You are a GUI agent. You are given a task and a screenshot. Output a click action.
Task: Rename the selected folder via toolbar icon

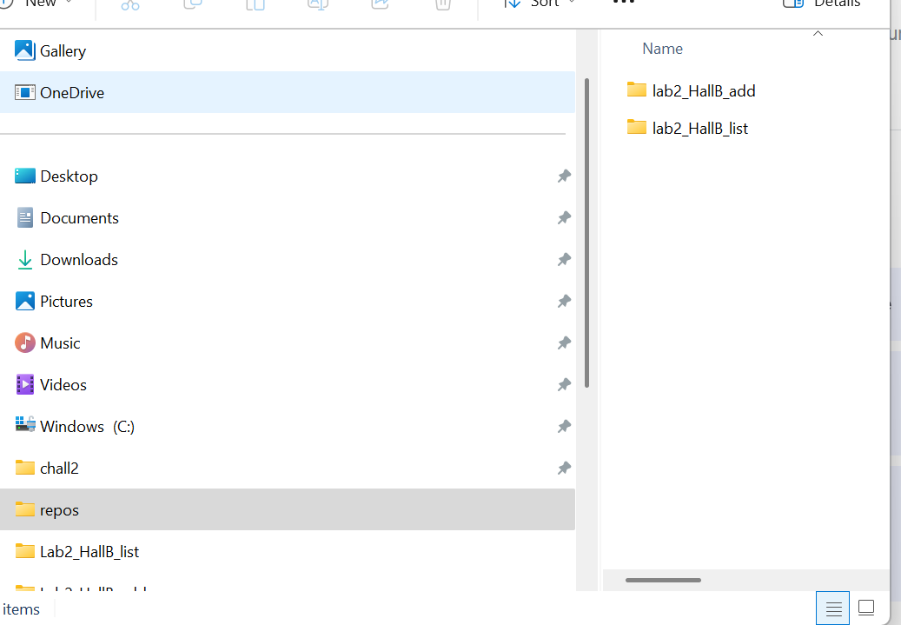pos(317,5)
